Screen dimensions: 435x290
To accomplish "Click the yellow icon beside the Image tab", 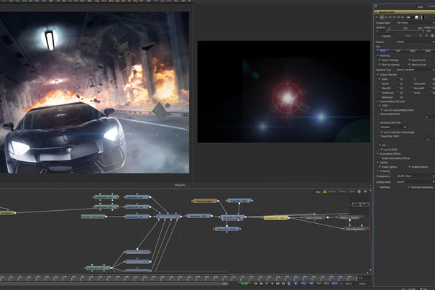I will tap(421, 36).
